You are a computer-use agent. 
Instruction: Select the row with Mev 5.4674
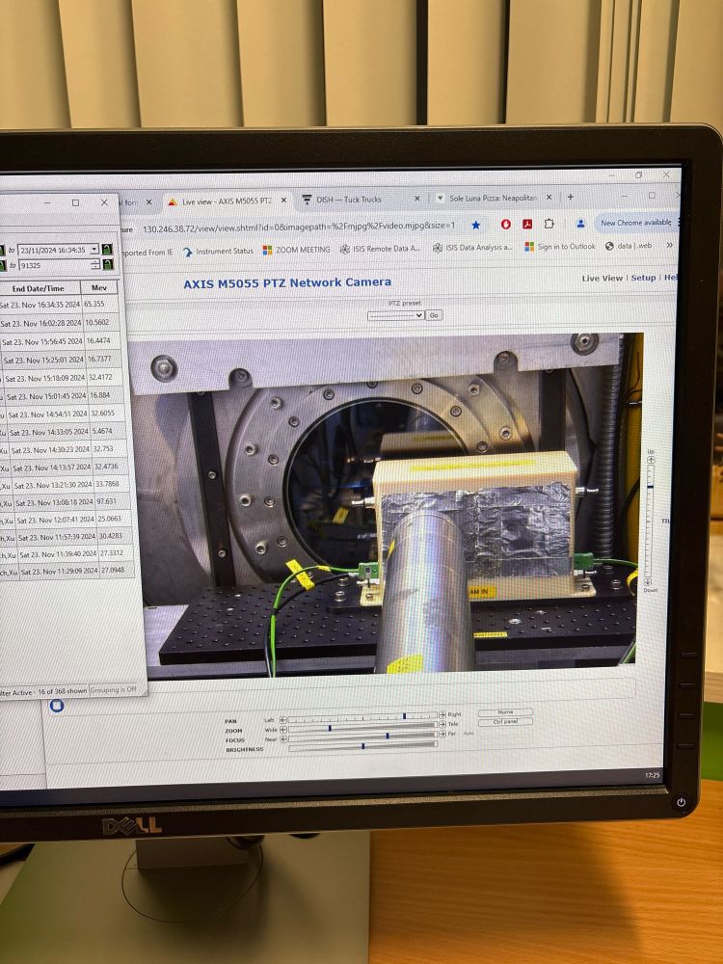click(64, 432)
